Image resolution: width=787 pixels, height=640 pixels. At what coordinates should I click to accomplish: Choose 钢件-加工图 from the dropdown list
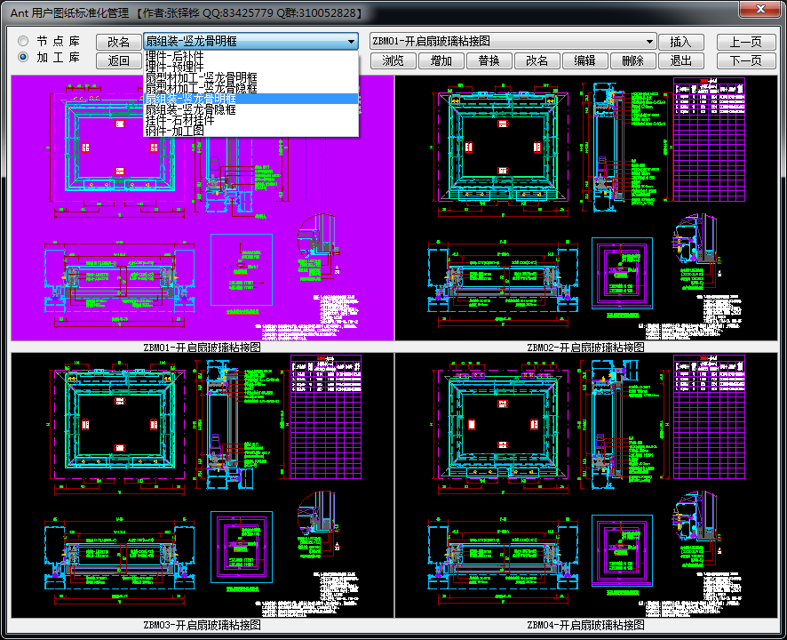[x=175, y=130]
